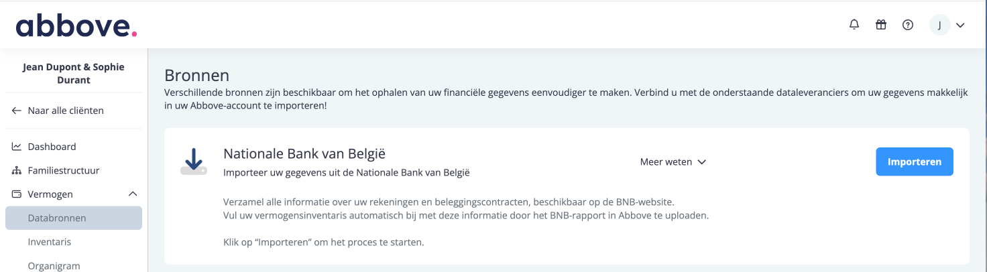Screen dimensions: 987x272
Task: Select the Databronnen menu item
Action: [57, 218]
